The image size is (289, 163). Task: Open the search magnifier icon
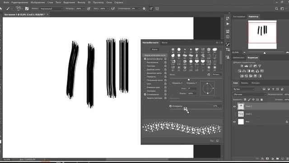[x=276, y=9]
